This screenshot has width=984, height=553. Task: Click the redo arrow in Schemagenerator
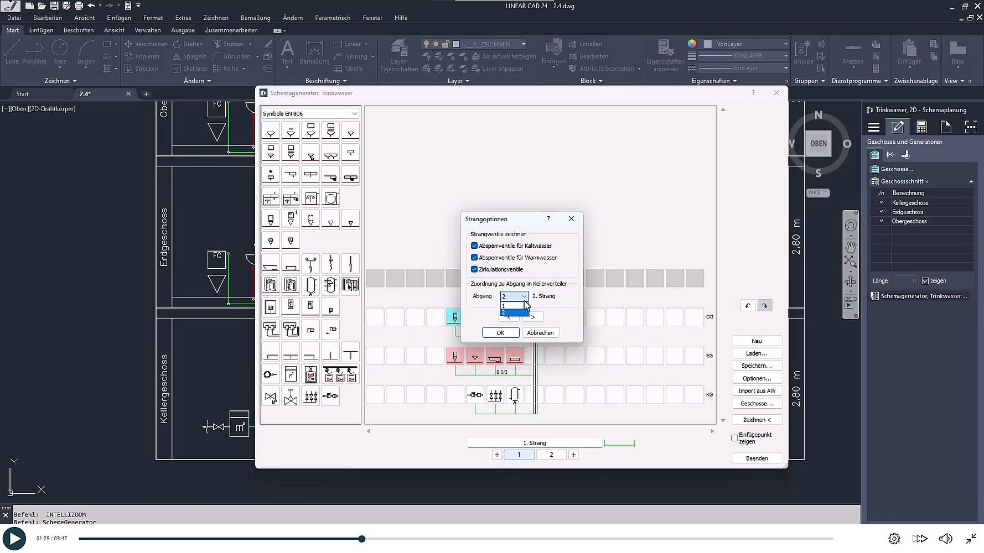765,305
